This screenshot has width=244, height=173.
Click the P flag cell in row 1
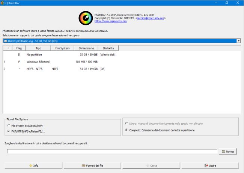[x=19, y=62]
